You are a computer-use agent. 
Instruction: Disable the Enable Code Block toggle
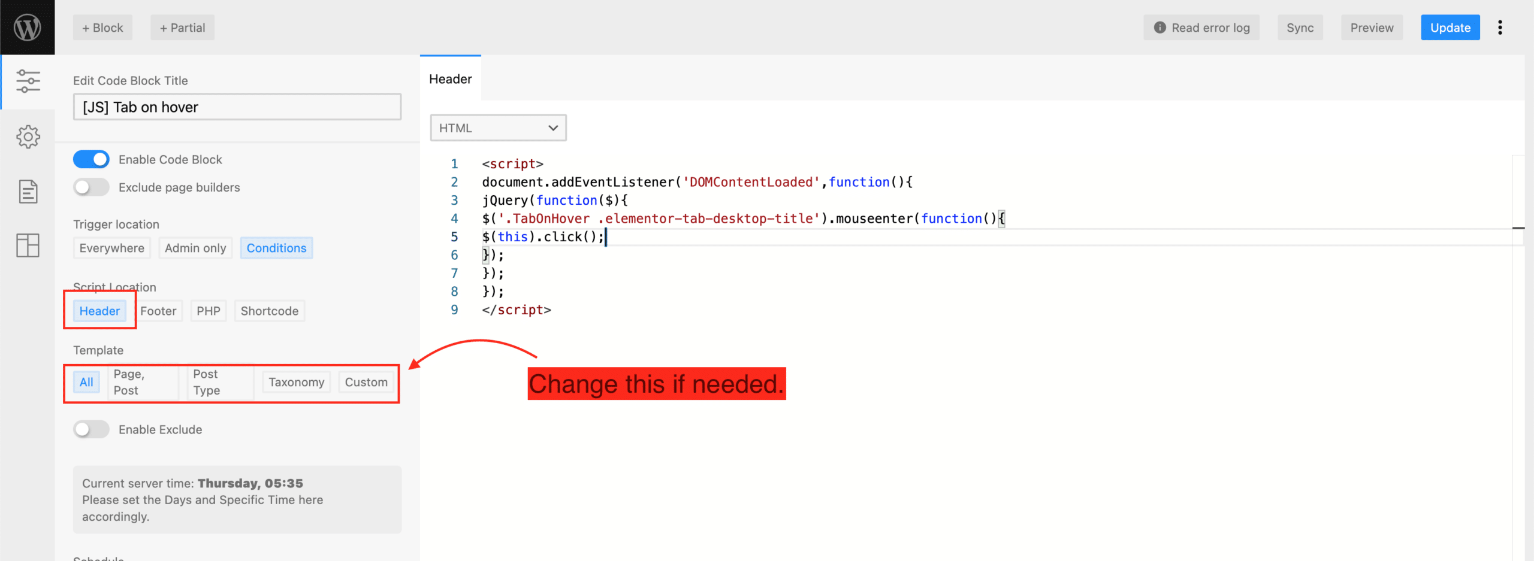91,159
